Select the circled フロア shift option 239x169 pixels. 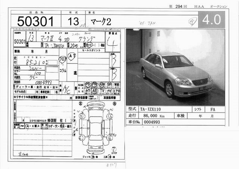[x=63, y=60]
